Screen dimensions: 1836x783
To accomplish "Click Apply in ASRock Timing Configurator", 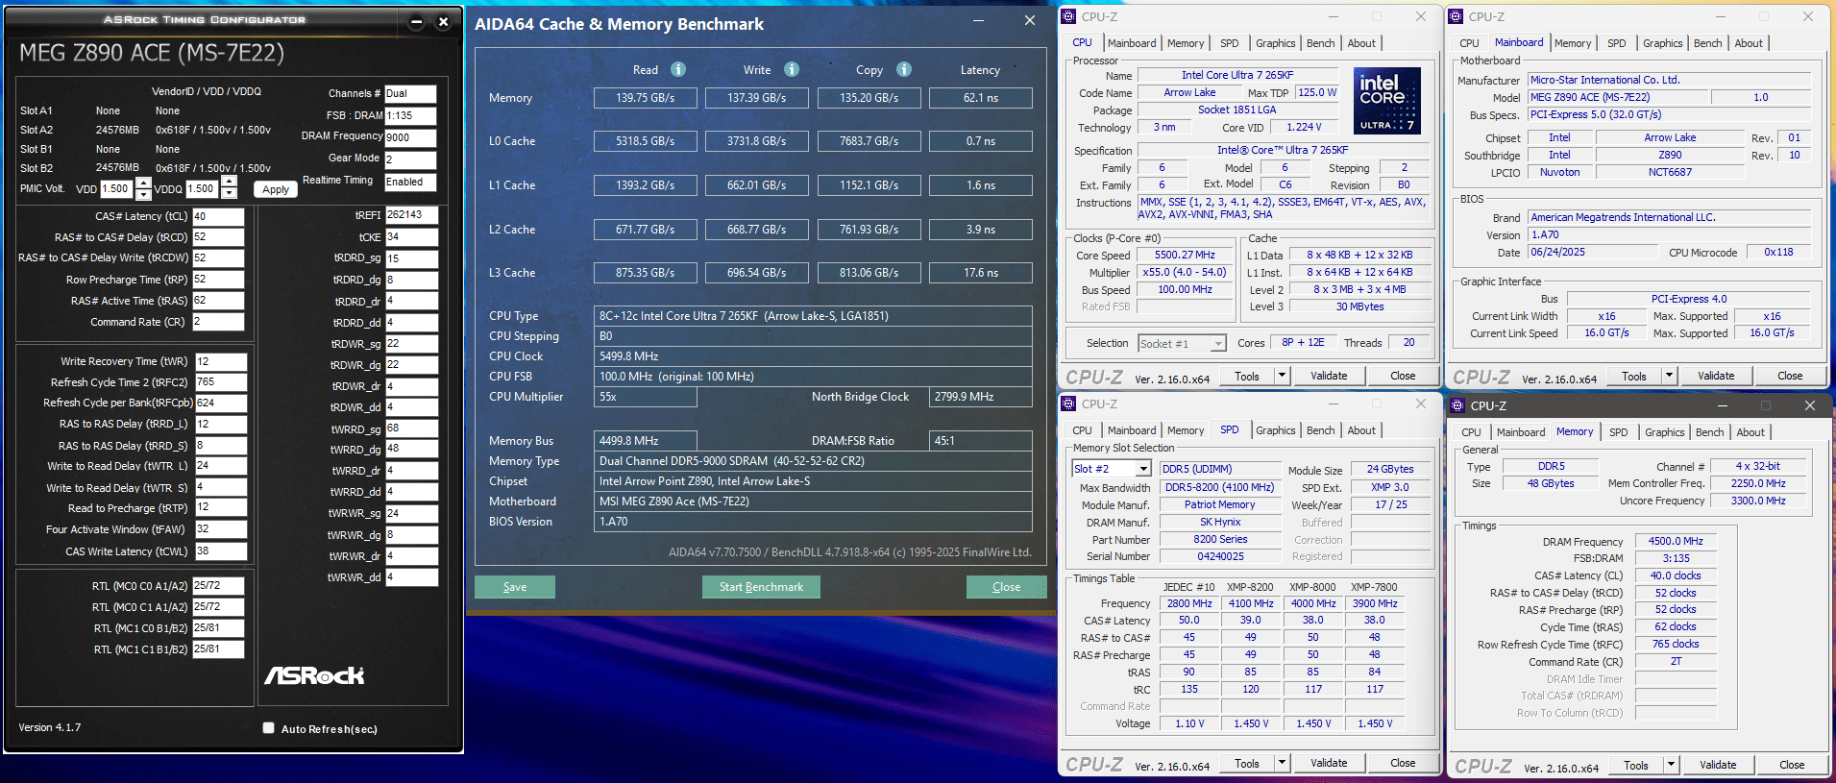I will coord(276,189).
